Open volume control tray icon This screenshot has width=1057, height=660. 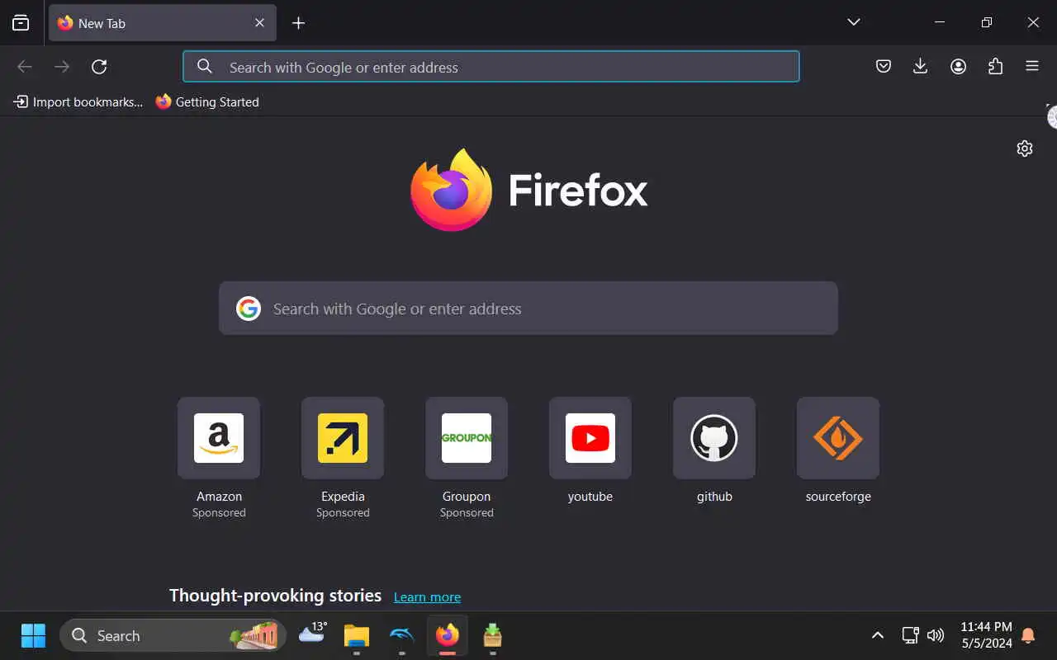pos(936,635)
